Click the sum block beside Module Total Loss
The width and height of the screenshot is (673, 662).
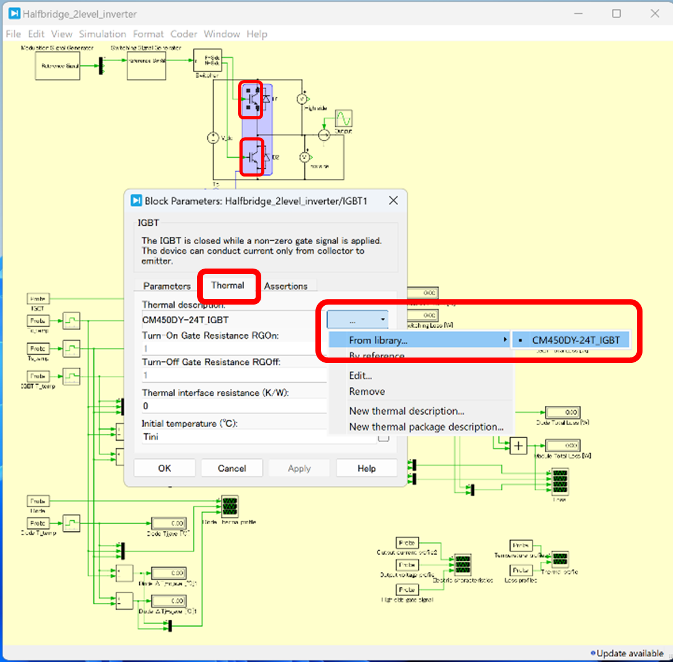[518, 446]
